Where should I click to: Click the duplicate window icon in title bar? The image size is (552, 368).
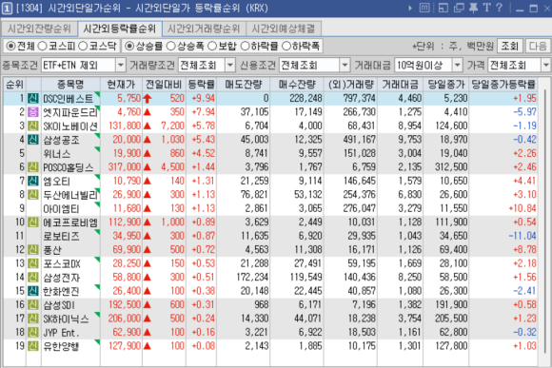(x=459, y=8)
